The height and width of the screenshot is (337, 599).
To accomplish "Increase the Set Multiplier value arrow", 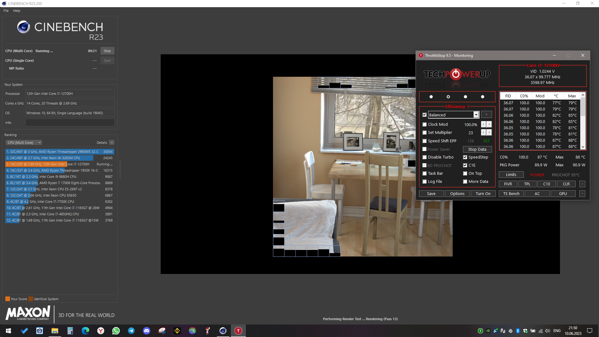I will [489, 133].
